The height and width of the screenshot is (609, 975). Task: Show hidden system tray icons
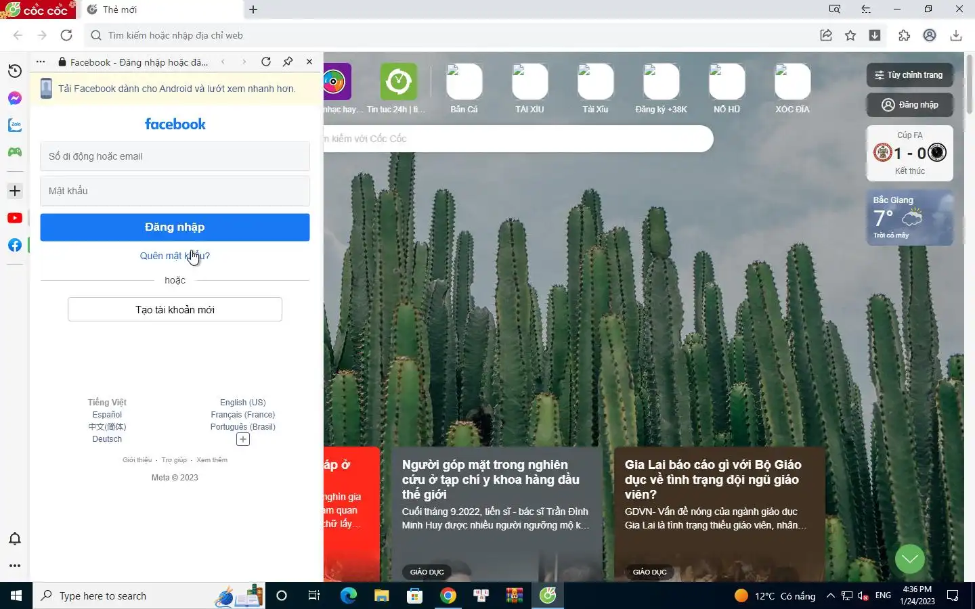(x=830, y=595)
